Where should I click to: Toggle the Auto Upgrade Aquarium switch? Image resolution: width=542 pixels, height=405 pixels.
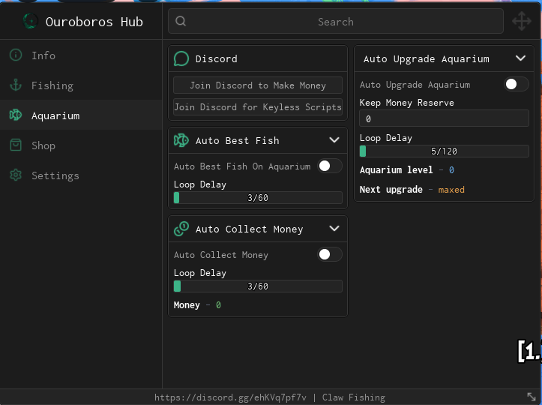pos(516,84)
